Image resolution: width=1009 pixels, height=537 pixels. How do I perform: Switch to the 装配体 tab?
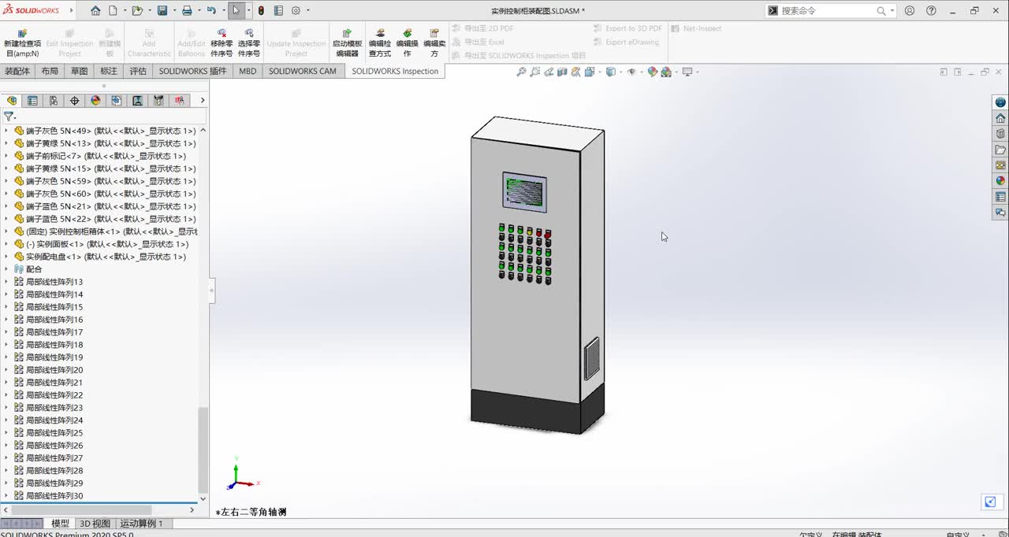[x=17, y=71]
